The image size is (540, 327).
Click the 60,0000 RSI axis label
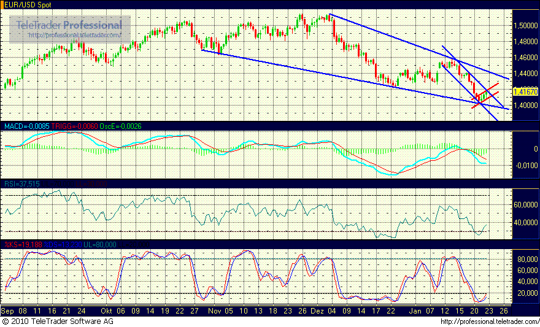point(527,205)
